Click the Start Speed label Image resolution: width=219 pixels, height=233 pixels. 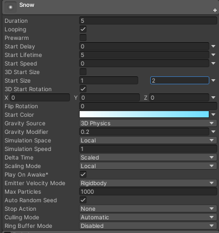(x=20, y=63)
